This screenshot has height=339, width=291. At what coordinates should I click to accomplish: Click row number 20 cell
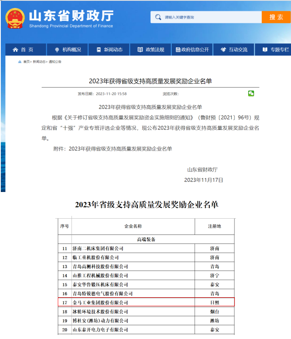(x=65, y=330)
